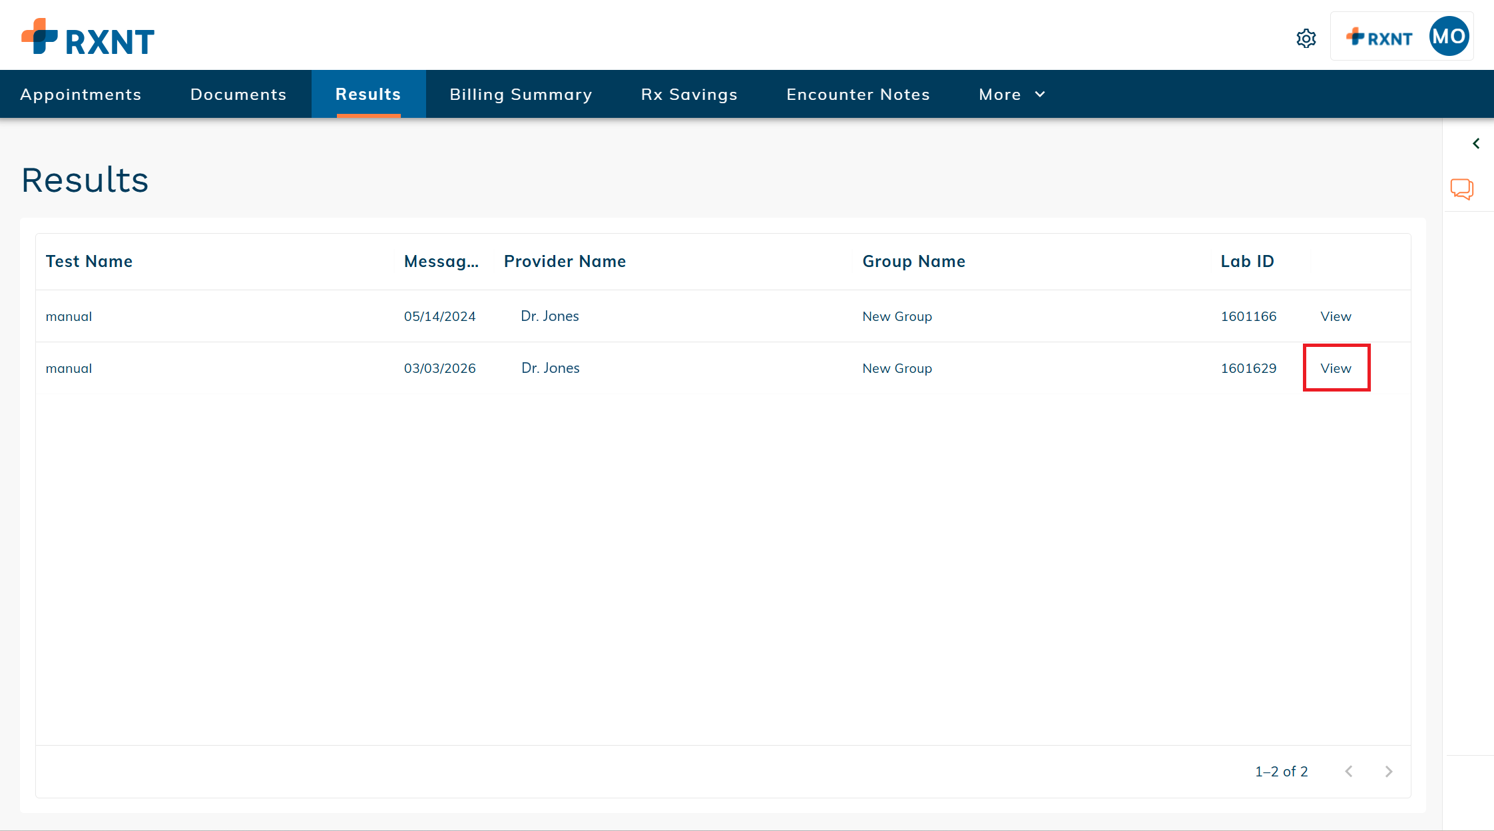Go to previous results page arrow
Screen dimensions: 1494x831
[x=1348, y=771]
